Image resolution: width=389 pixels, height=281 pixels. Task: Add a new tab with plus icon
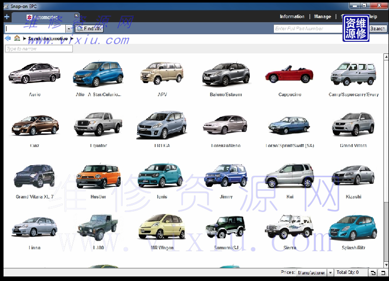tap(7, 17)
